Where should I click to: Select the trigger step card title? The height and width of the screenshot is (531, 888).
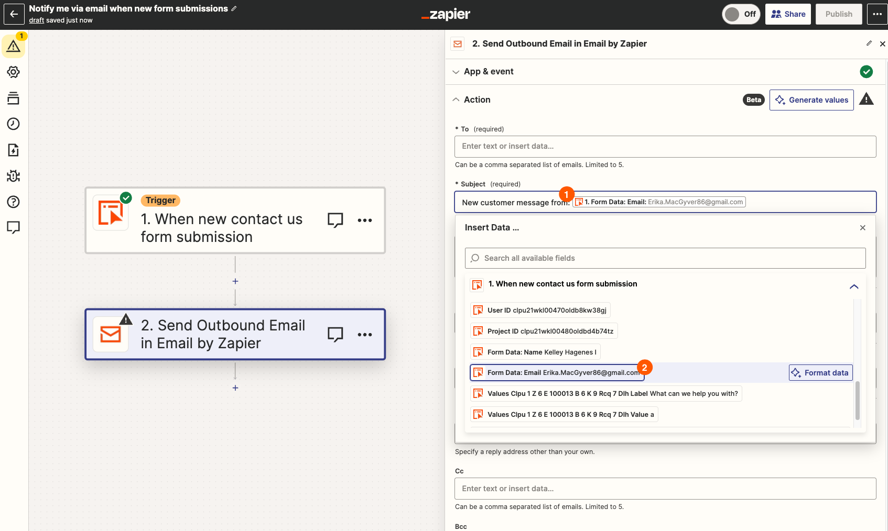[221, 228]
